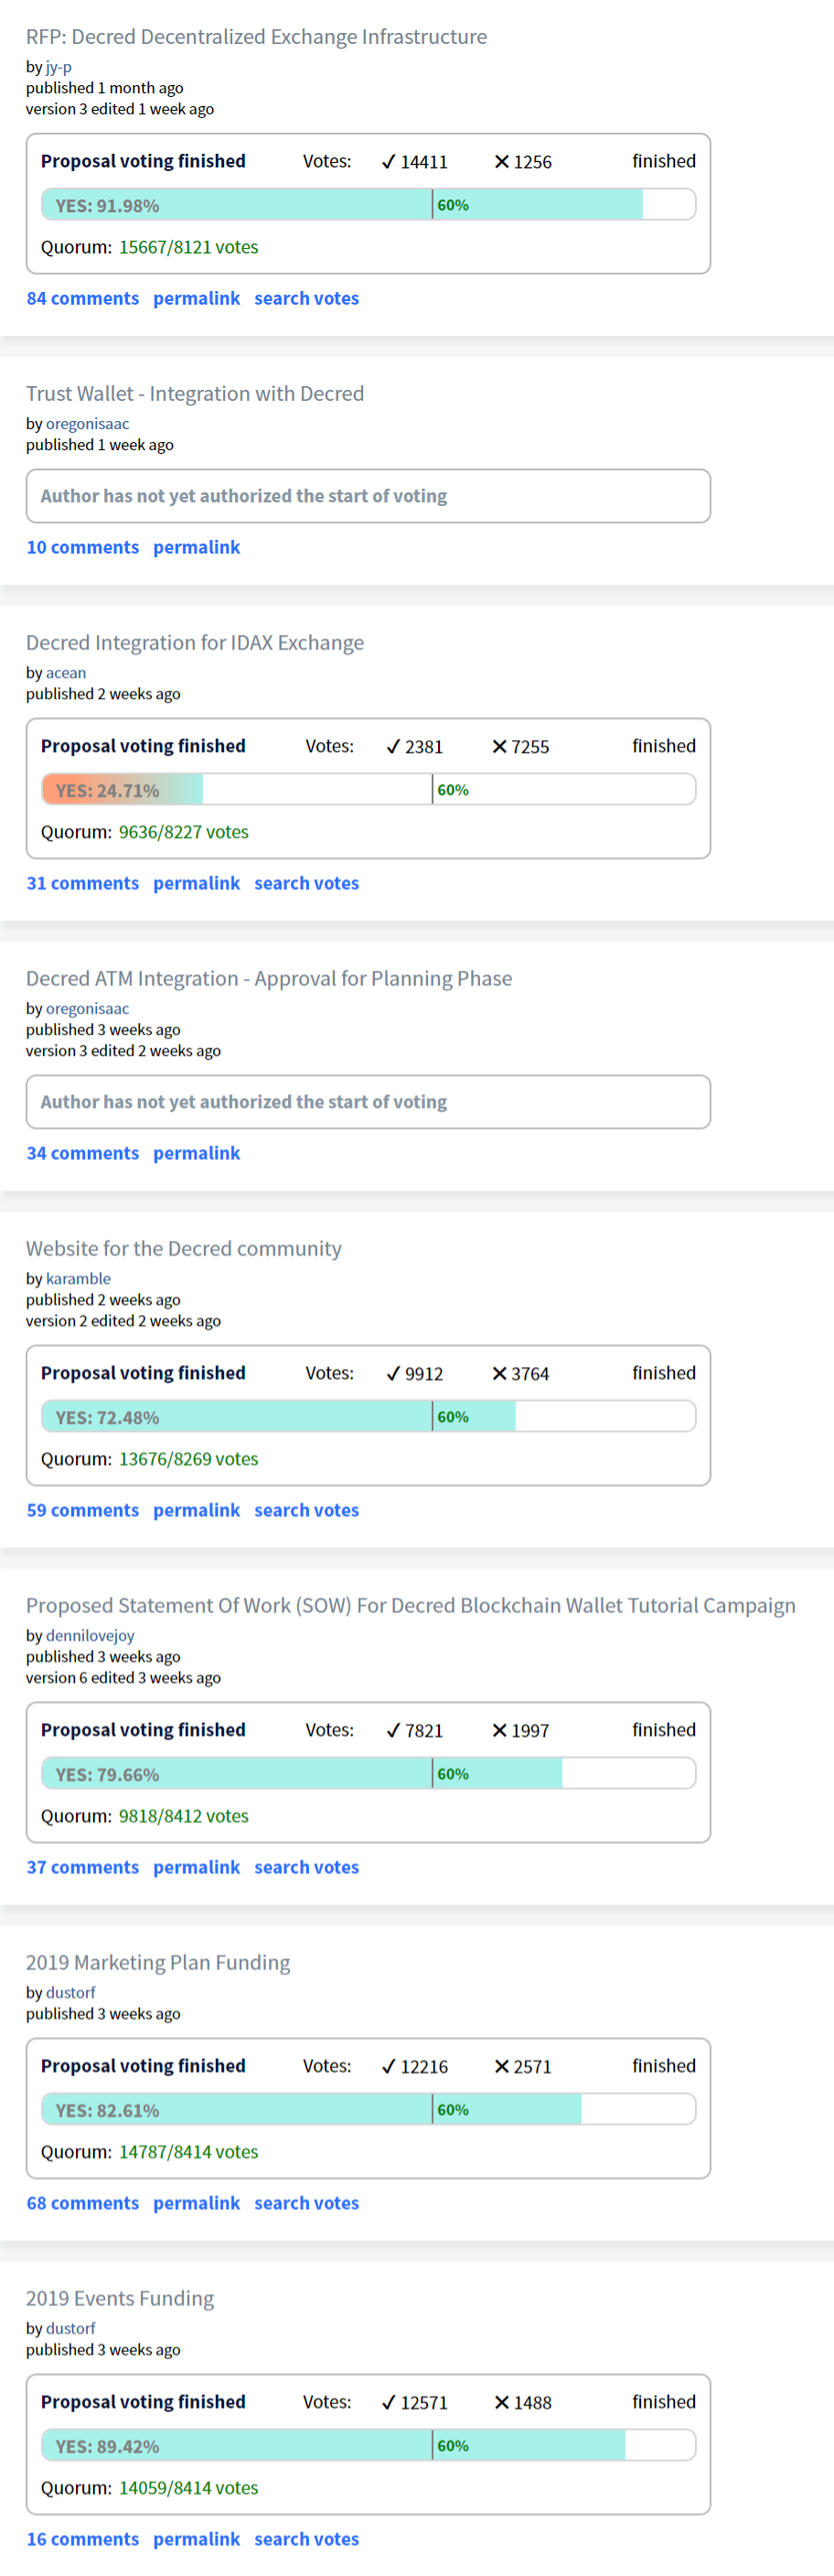Open author oregonisaac on Trust Wallet proposal

[x=88, y=424]
